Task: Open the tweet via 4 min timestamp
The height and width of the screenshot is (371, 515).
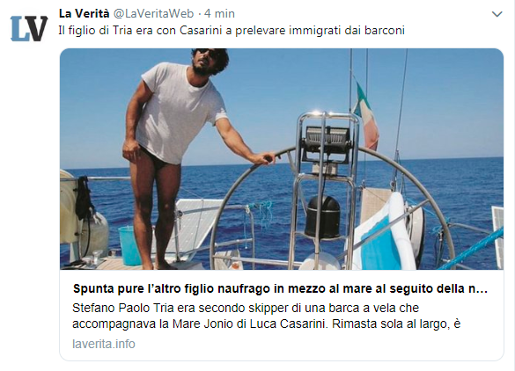Action: point(219,13)
